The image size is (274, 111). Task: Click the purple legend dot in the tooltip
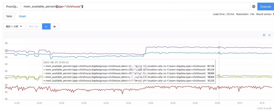click(x=44, y=66)
